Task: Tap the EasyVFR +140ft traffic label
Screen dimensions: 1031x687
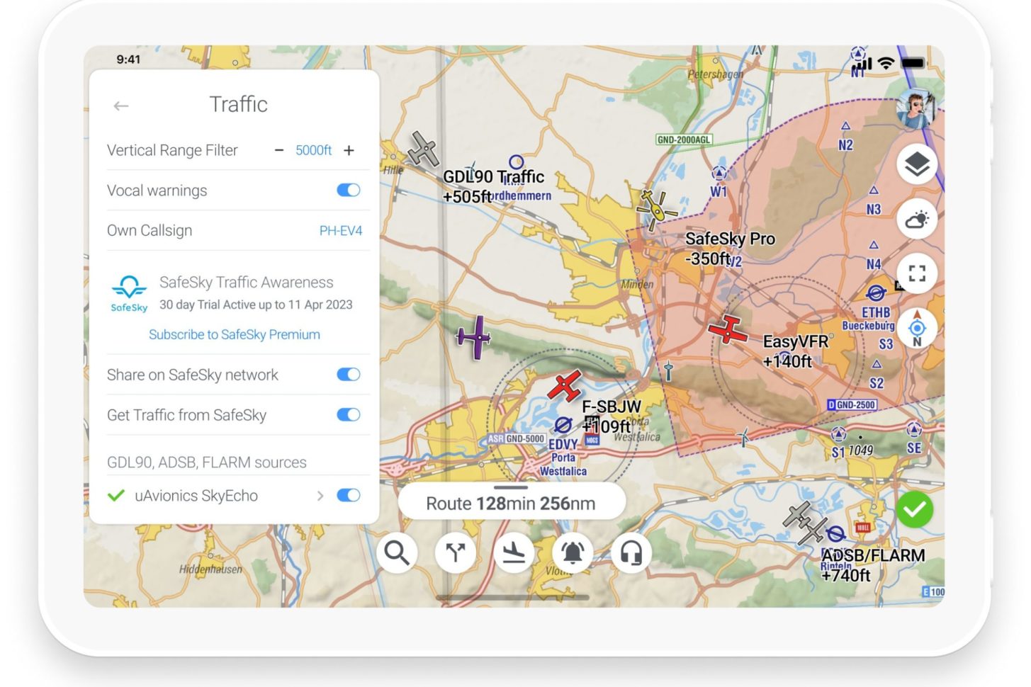Action: (795, 351)
